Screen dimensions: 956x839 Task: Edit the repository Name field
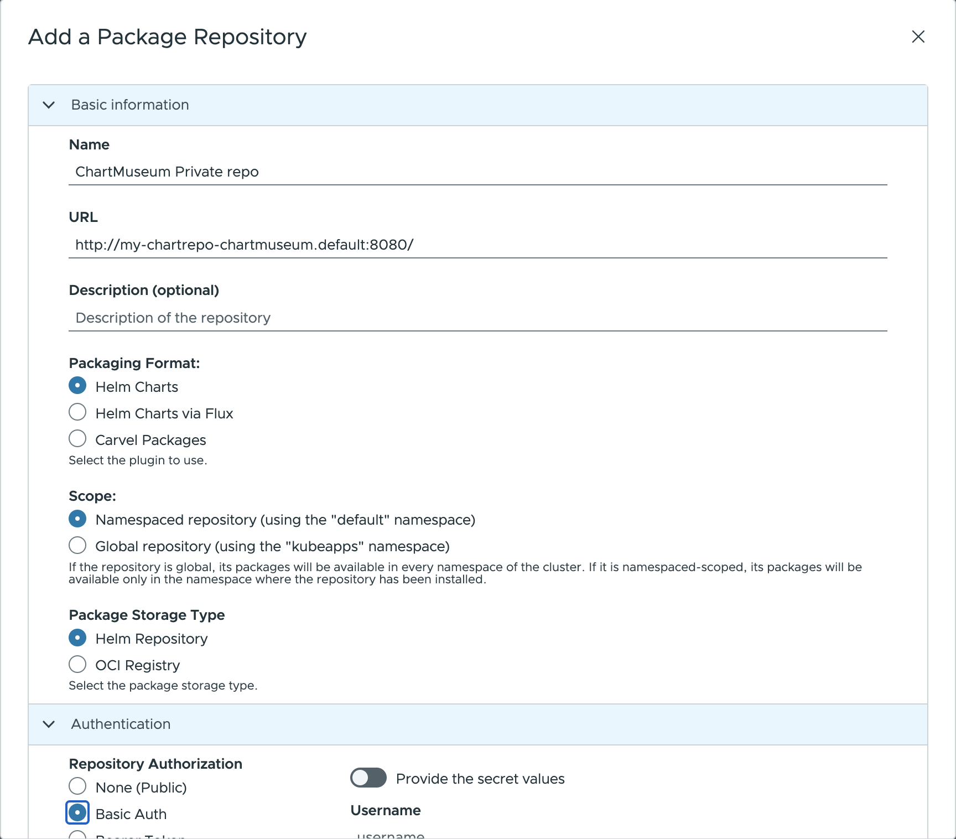476,172
